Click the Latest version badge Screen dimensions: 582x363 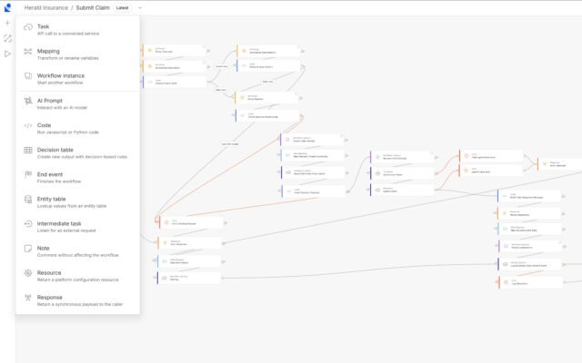[122, 7]
